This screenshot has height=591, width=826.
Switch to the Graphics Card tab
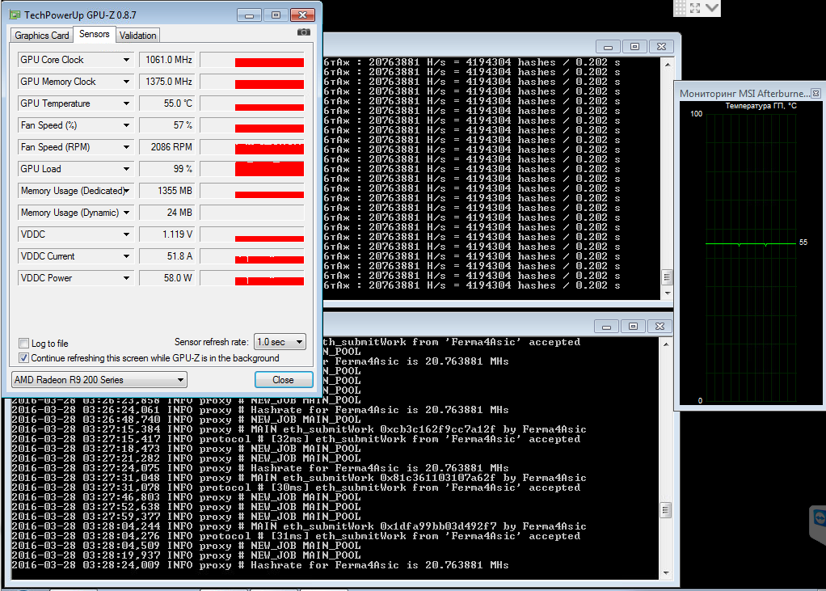(41, 36)
